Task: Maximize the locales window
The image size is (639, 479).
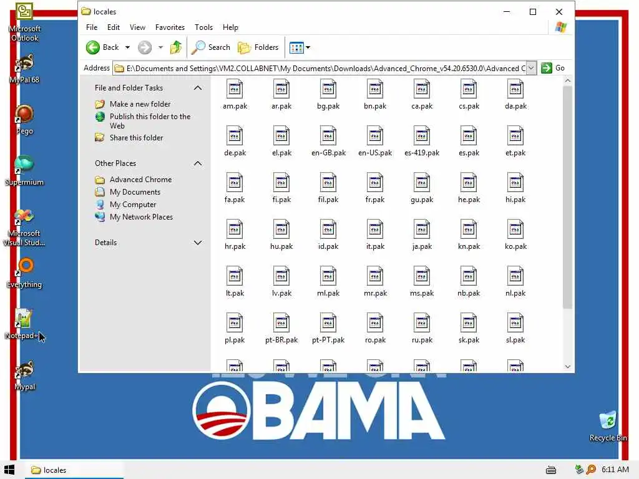Action: (x=533, y=12)
